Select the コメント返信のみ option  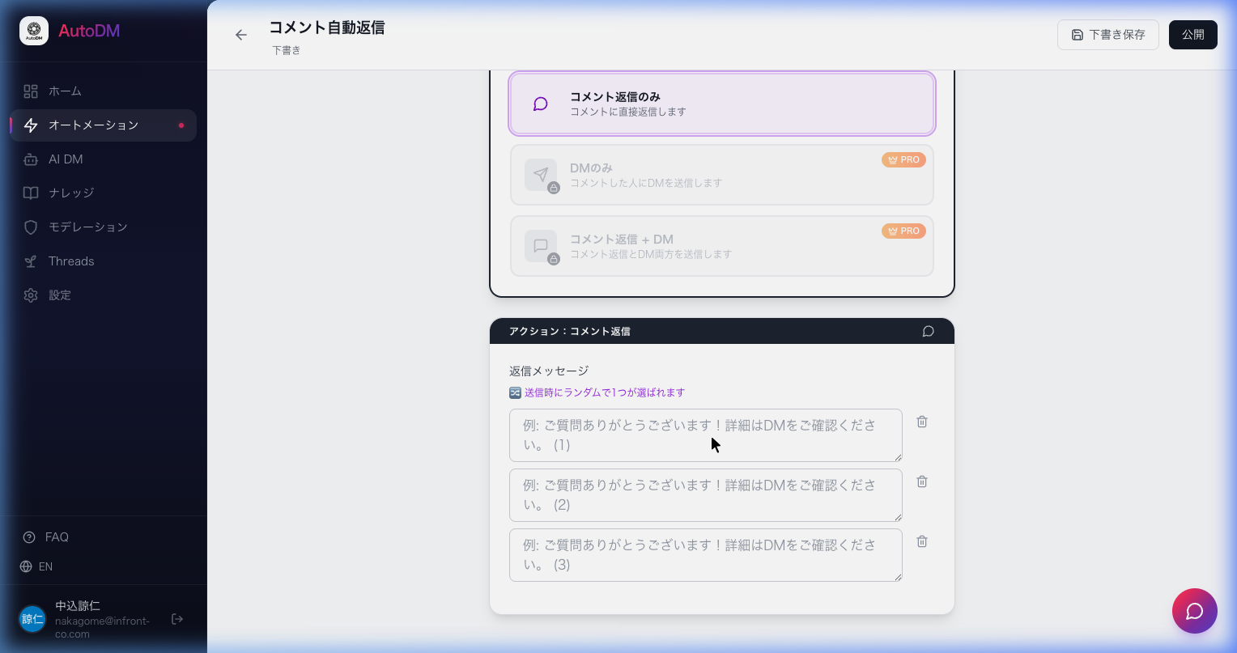(x=722, y=104)
